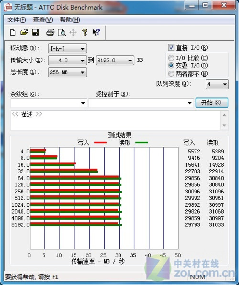Screen dimensions: 239x285
Task: Maximize the ATTO Disk Benchmark window
Action: click(205, 5)
